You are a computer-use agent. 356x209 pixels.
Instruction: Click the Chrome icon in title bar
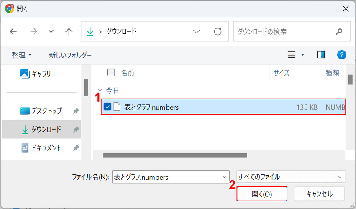[10, 9]
